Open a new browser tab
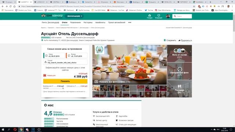 coord(210,2)
